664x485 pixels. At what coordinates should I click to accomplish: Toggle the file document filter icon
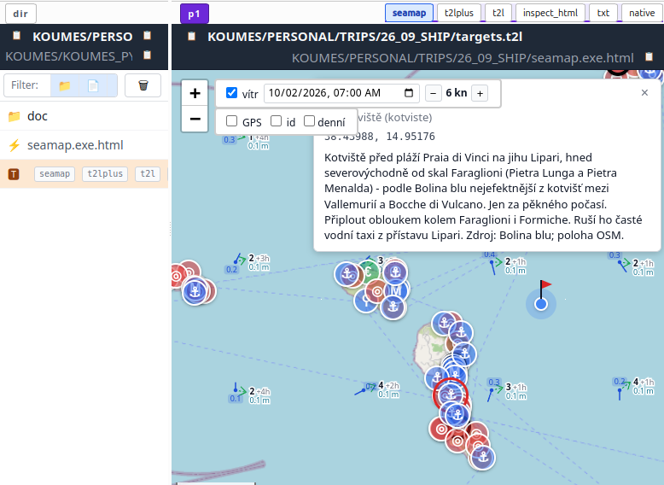[x=93, y=85]
